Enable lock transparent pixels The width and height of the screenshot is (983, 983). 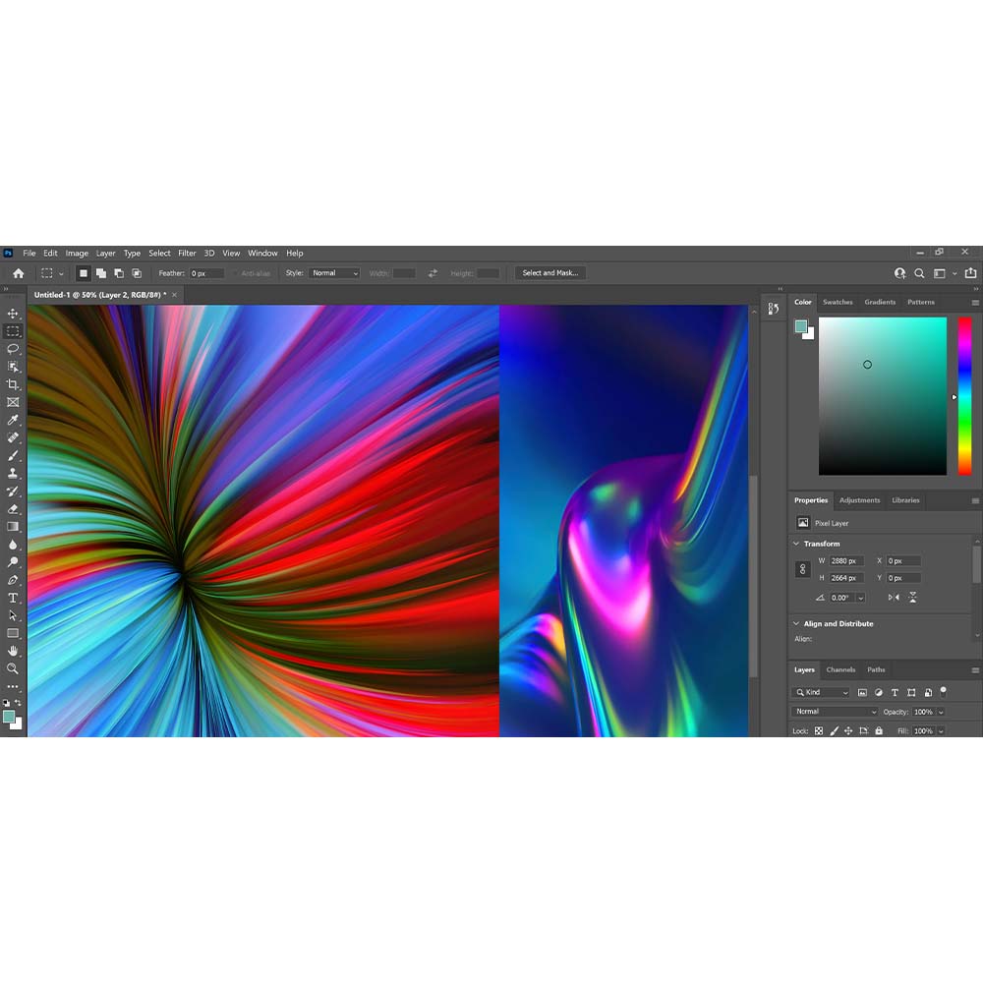(x=818, y=731)
